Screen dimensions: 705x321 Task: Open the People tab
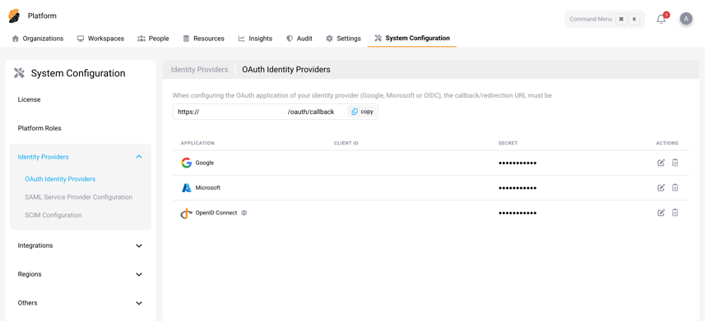click(x=153, y=39)
